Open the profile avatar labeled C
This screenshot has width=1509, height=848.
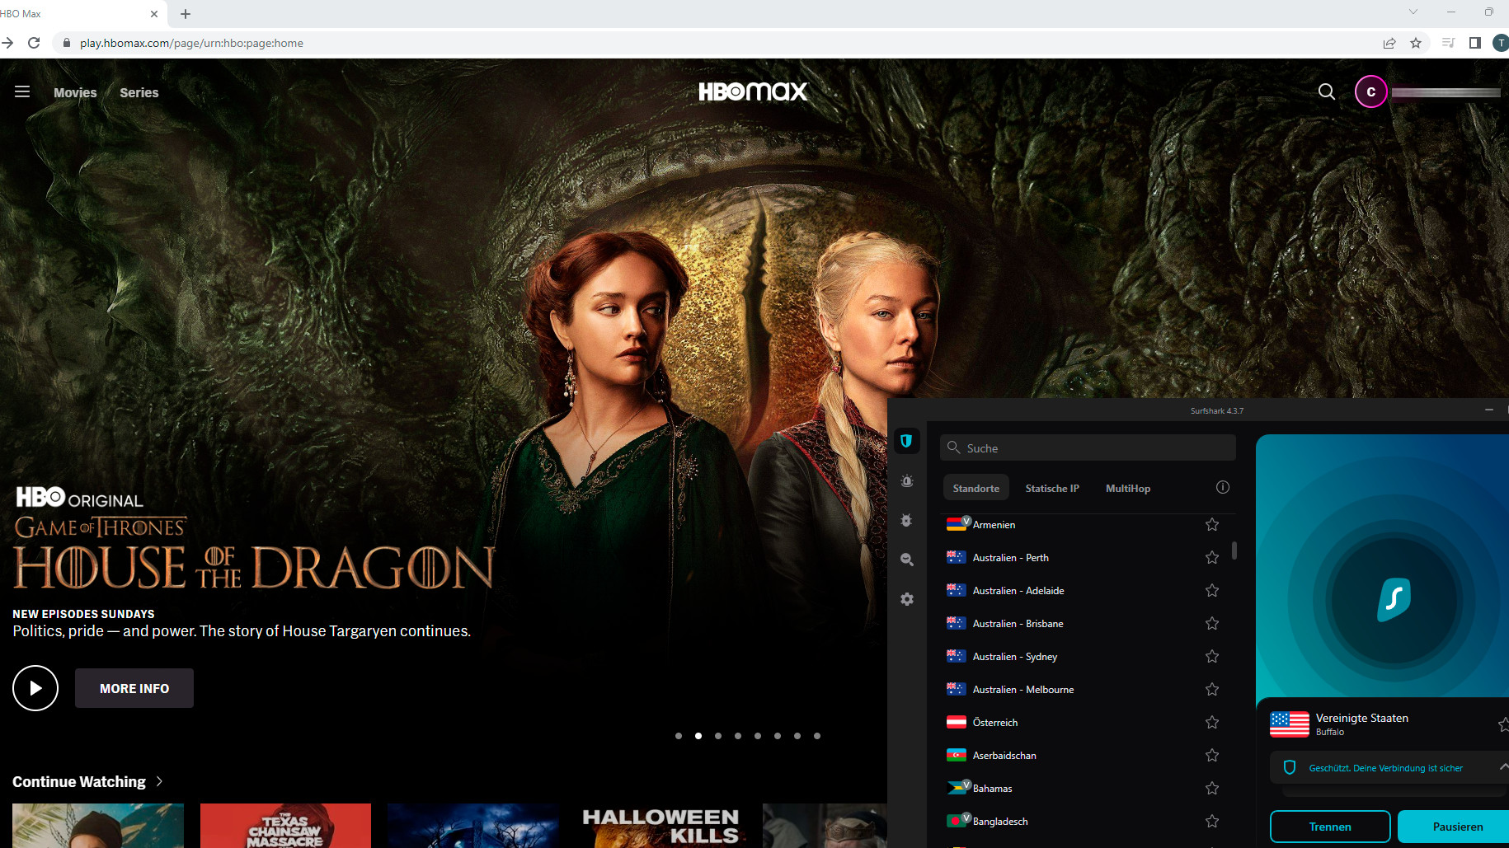[1370, 92]
